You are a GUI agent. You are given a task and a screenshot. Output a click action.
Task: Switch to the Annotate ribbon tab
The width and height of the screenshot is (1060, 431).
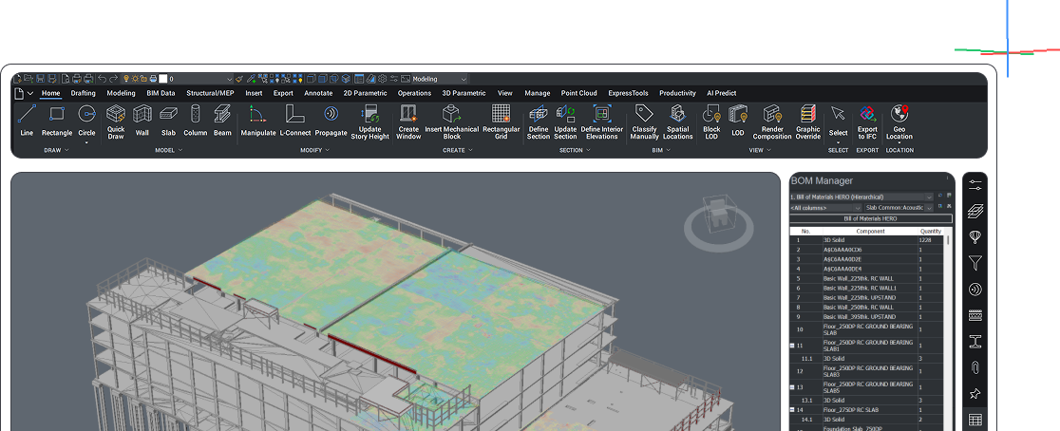[318, 93]
